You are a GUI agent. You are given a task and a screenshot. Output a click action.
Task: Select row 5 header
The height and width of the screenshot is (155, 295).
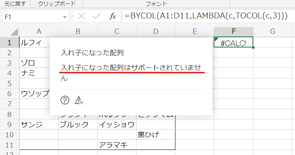pyautogui.click(x=9, y=84)
